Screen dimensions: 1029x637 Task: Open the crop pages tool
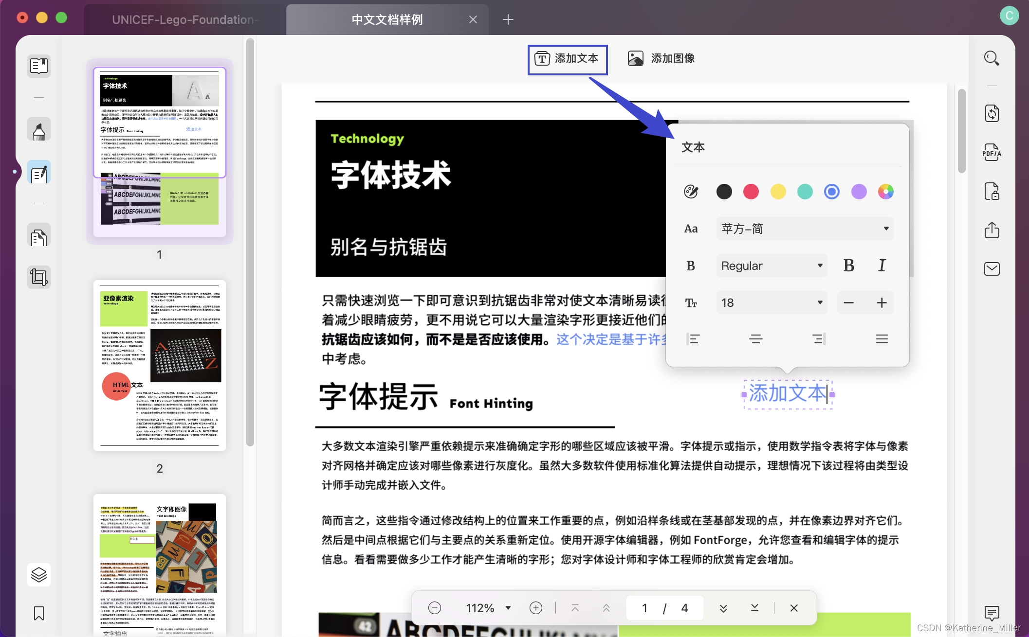[x=39, y=277]
